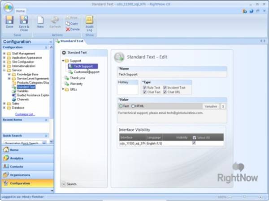Click the $ button beside Variables
The width and height of the screenshot is (269, 201).
(223, 106)
